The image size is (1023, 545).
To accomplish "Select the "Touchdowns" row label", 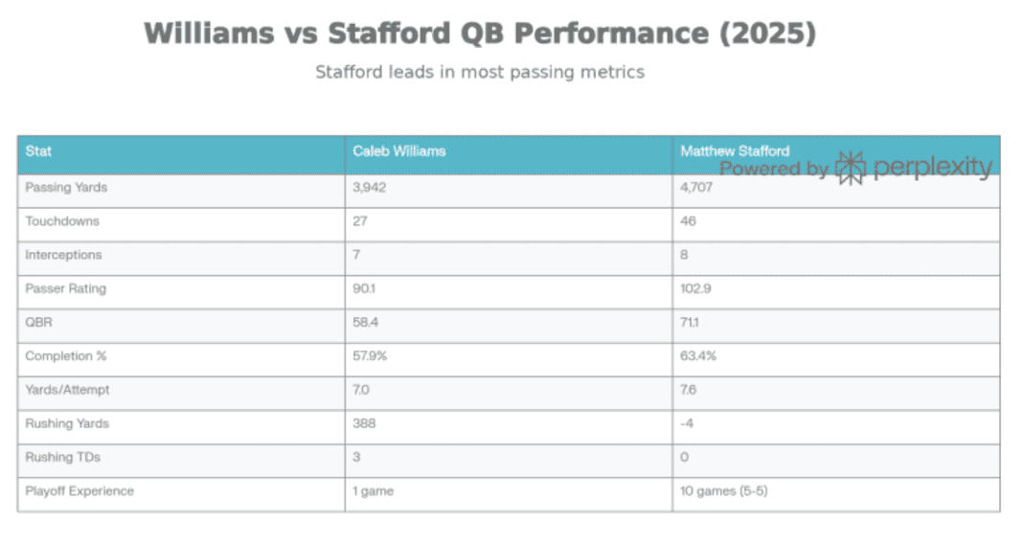I will pos(62,221).
